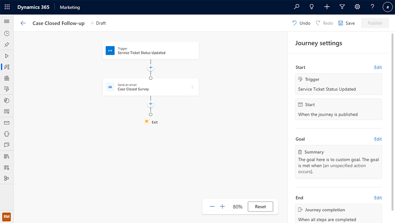Open Recent items clock icon in sidebar

click(7, 33)
